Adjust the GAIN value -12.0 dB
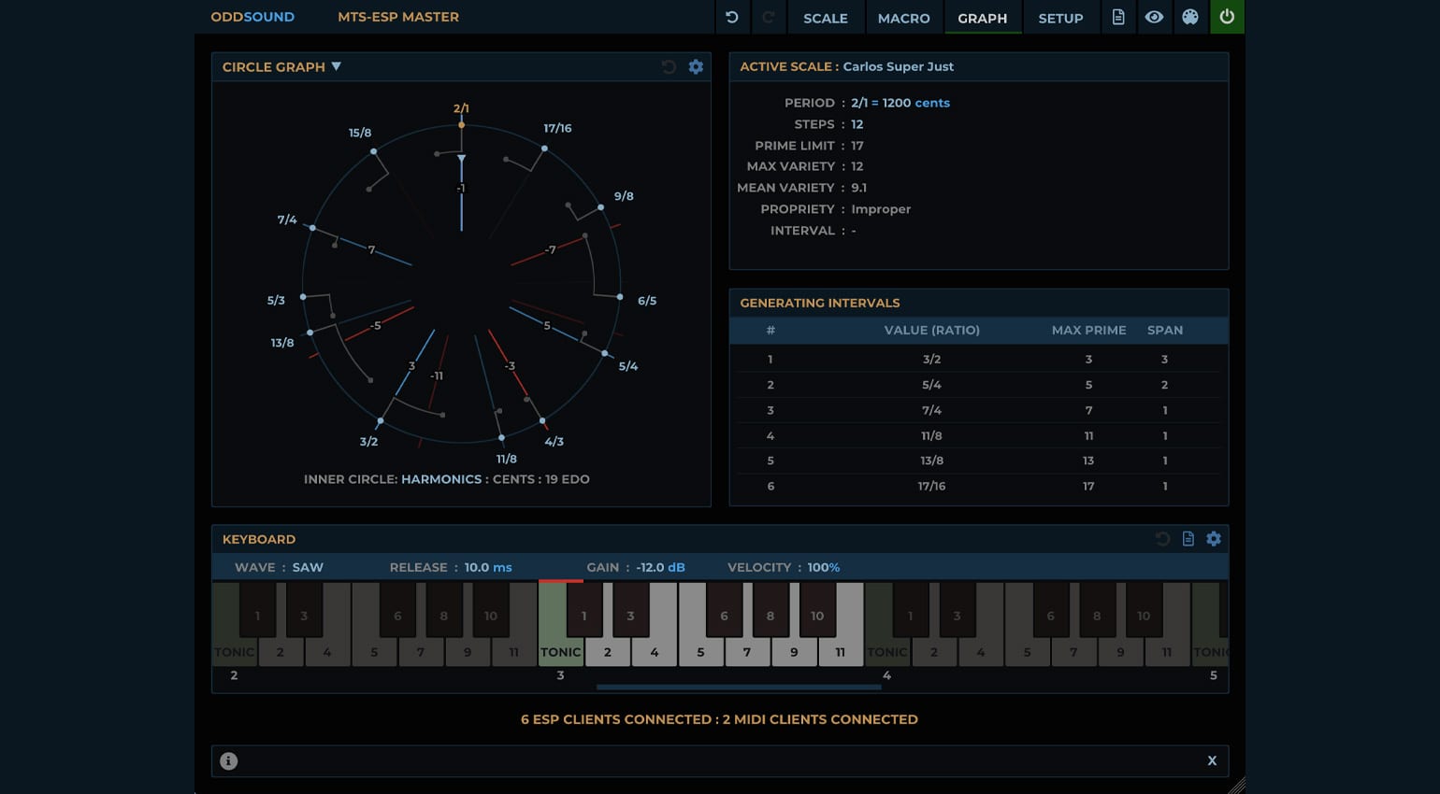Image resolution: width=1440 pixels, height=794 pixels. point(660,568)
